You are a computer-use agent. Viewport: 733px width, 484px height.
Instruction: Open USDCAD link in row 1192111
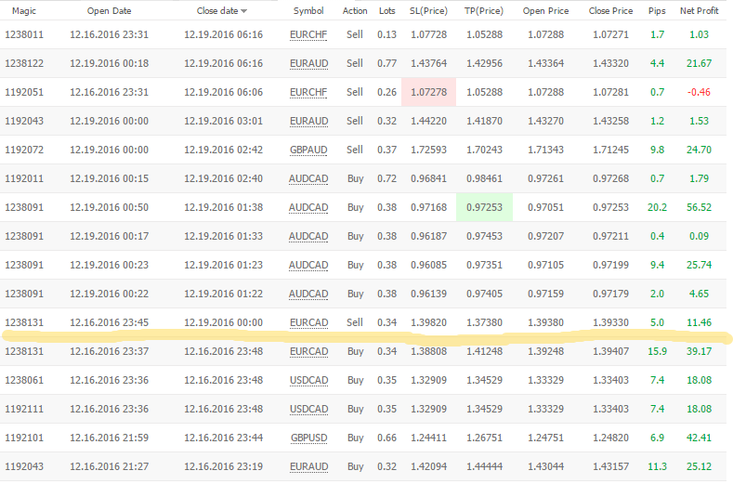pos(308,409)
